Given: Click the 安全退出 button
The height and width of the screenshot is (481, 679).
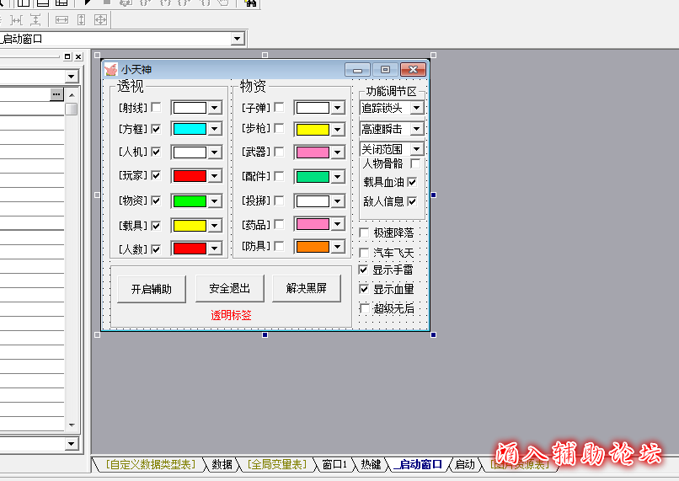Looking at the screenshot, I should pos(229,288).
